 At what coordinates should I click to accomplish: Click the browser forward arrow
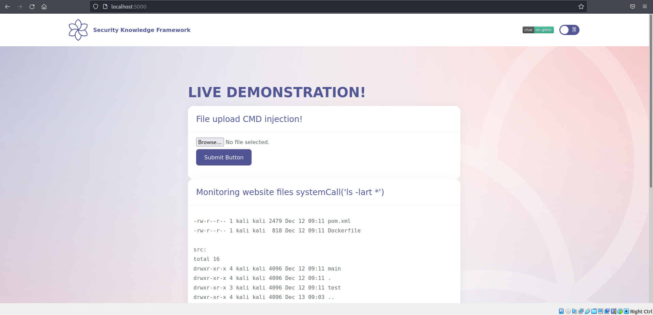point(20,6)
